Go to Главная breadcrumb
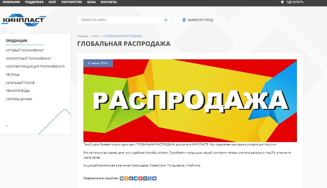327x188 pixels. (83, 36)
